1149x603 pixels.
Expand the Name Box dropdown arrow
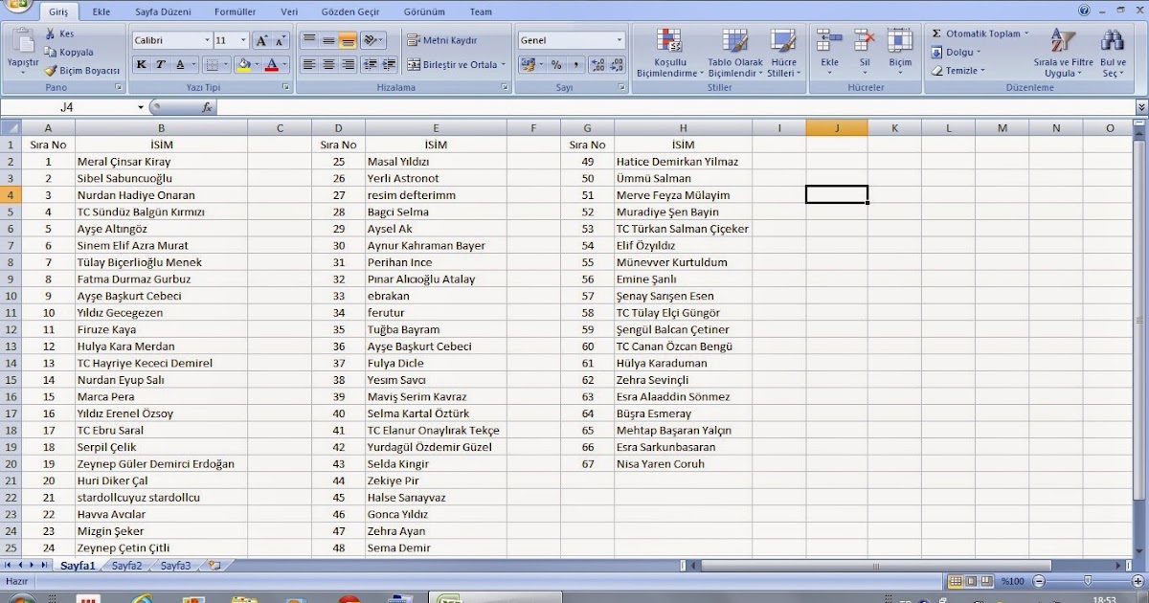point(141,107)
